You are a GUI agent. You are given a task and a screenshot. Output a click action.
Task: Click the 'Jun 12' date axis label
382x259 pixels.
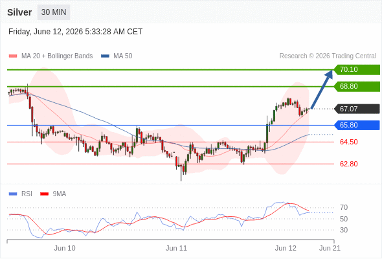coord(286,248)
